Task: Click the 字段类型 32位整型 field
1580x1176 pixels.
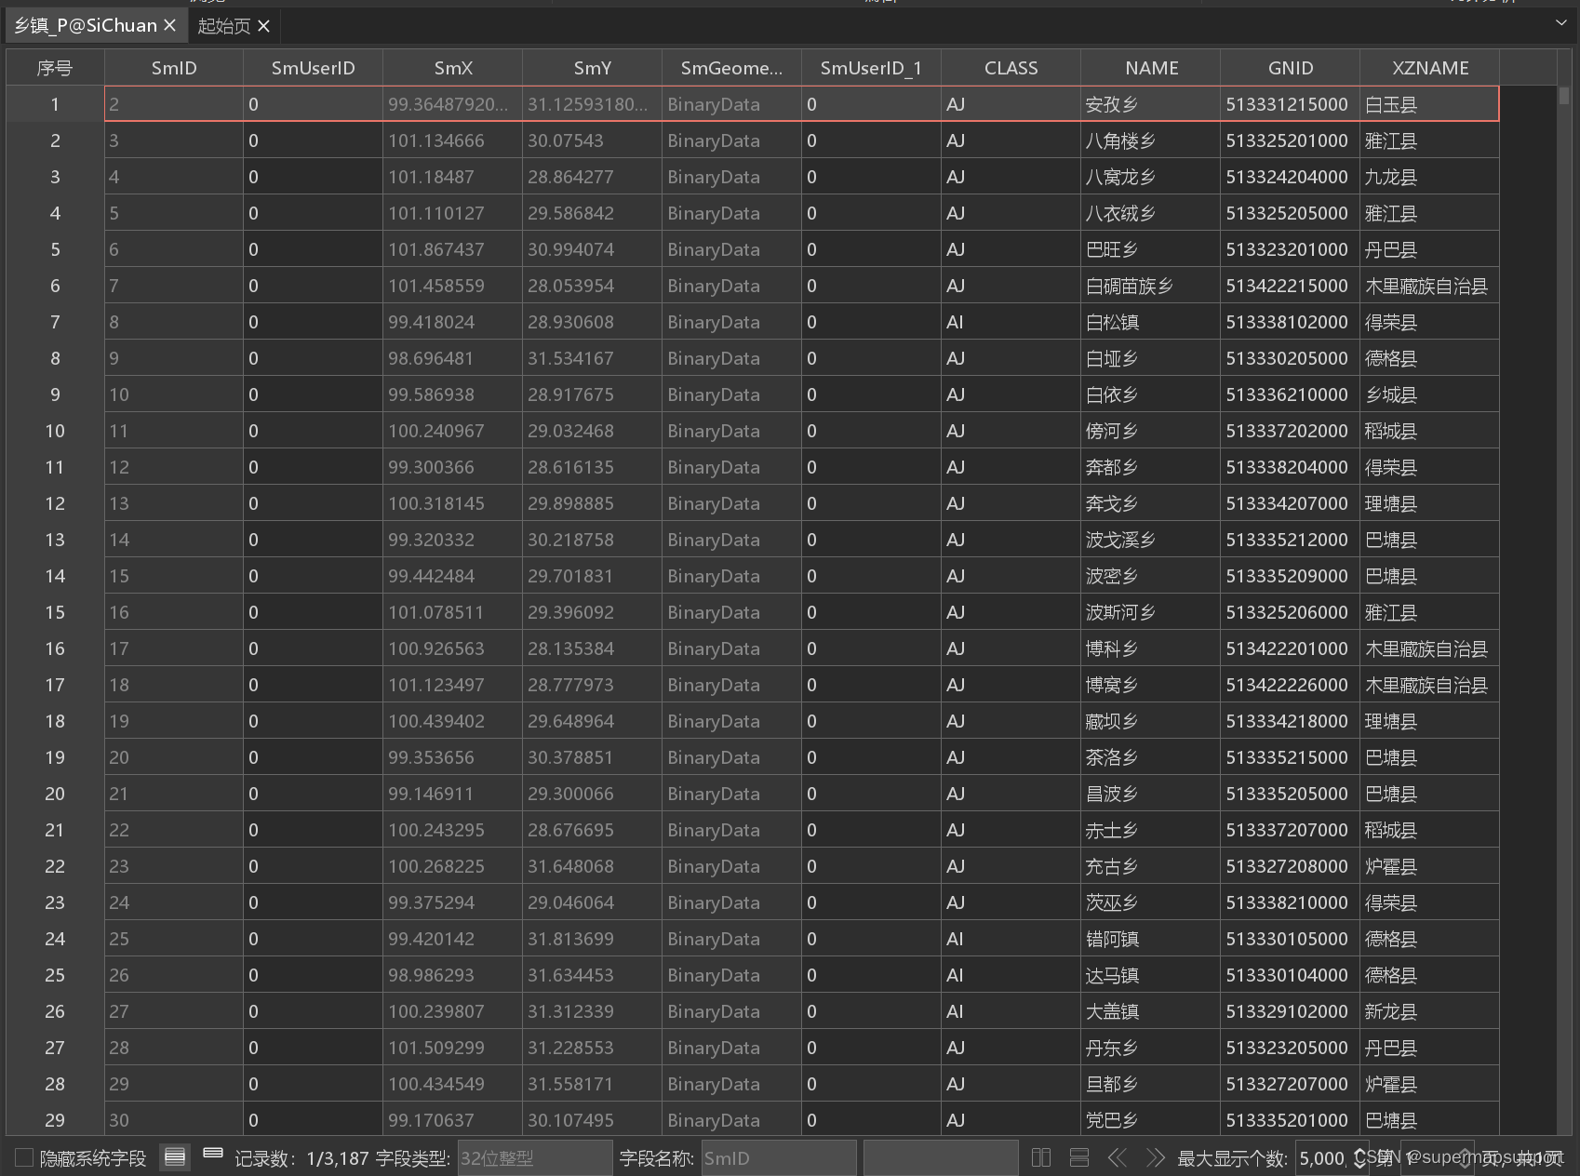Action: pos(535,1157)
